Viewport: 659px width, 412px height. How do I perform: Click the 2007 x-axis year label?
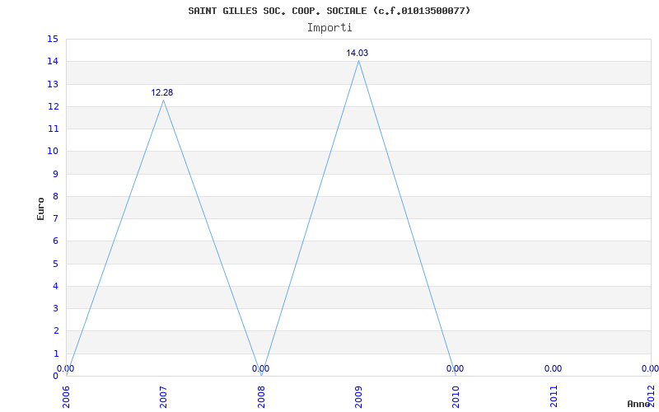(x=163, y=396)
